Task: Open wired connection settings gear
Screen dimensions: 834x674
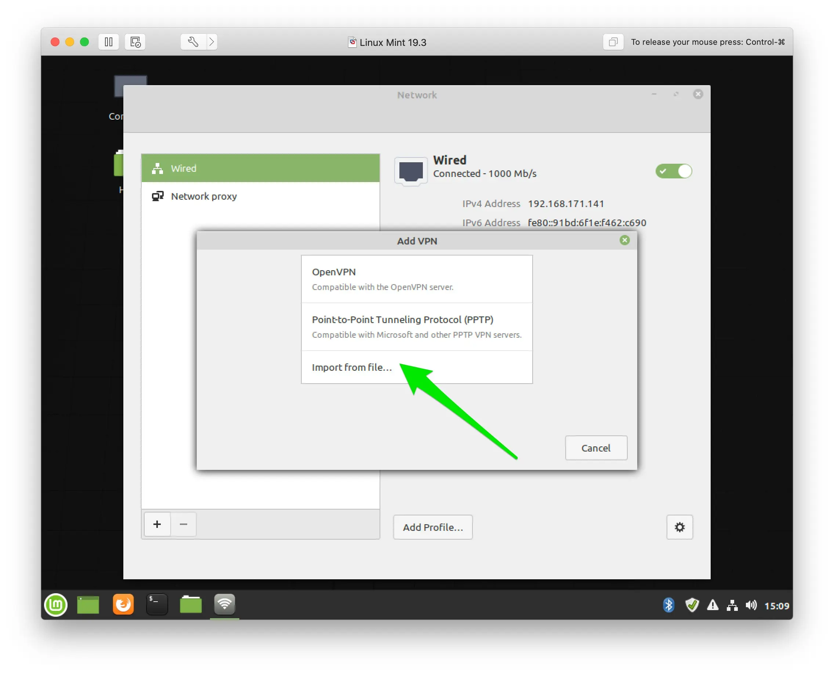Action: coord(679,527)
